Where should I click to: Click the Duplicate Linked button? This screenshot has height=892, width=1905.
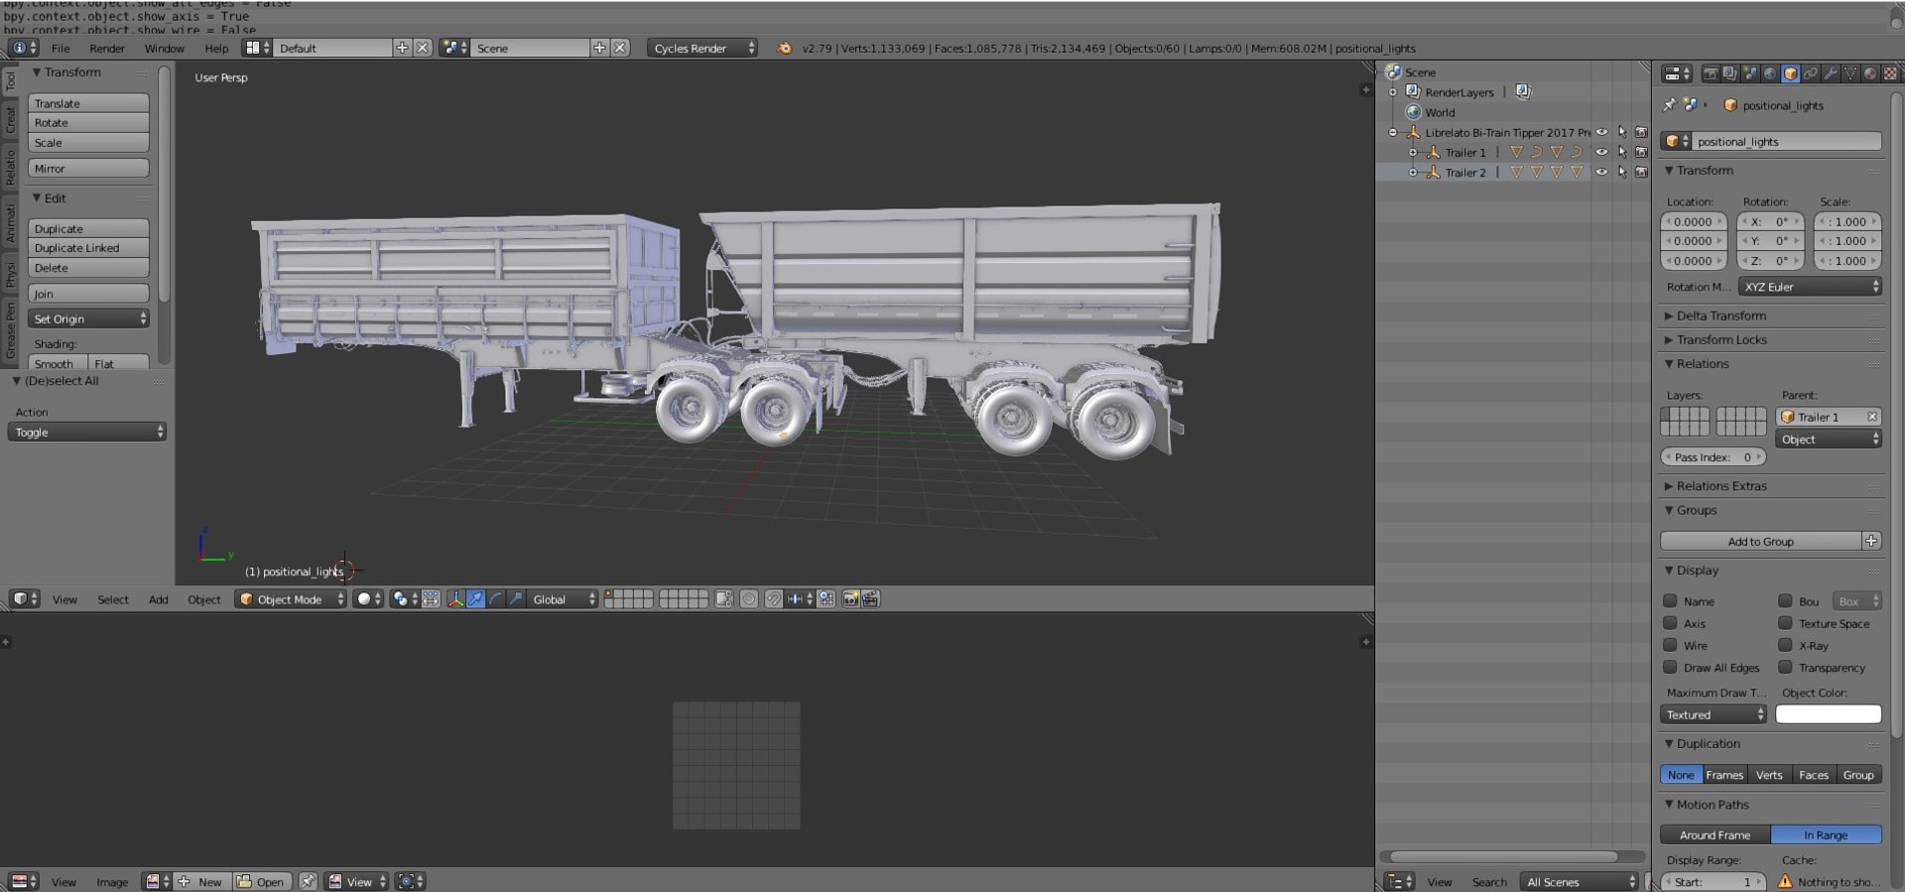point(88,248)
